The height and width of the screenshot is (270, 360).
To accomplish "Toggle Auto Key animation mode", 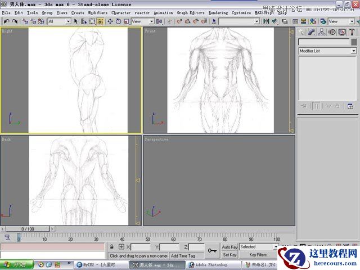I will pos(229,247).
